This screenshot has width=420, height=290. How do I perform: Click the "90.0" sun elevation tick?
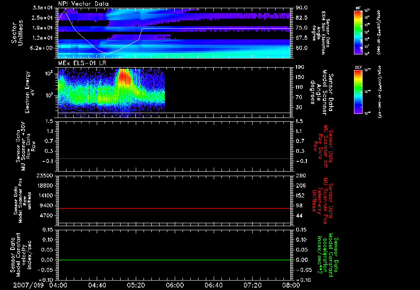pos(301,8)
